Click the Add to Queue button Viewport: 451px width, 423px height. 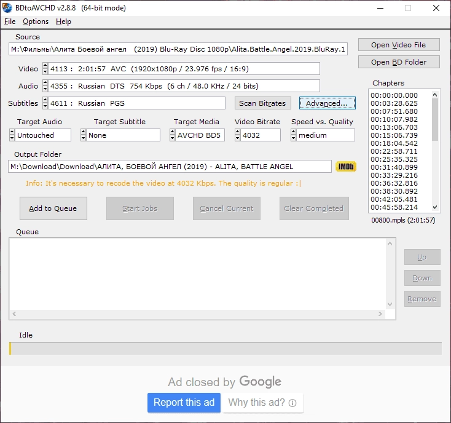click(53, 208)
